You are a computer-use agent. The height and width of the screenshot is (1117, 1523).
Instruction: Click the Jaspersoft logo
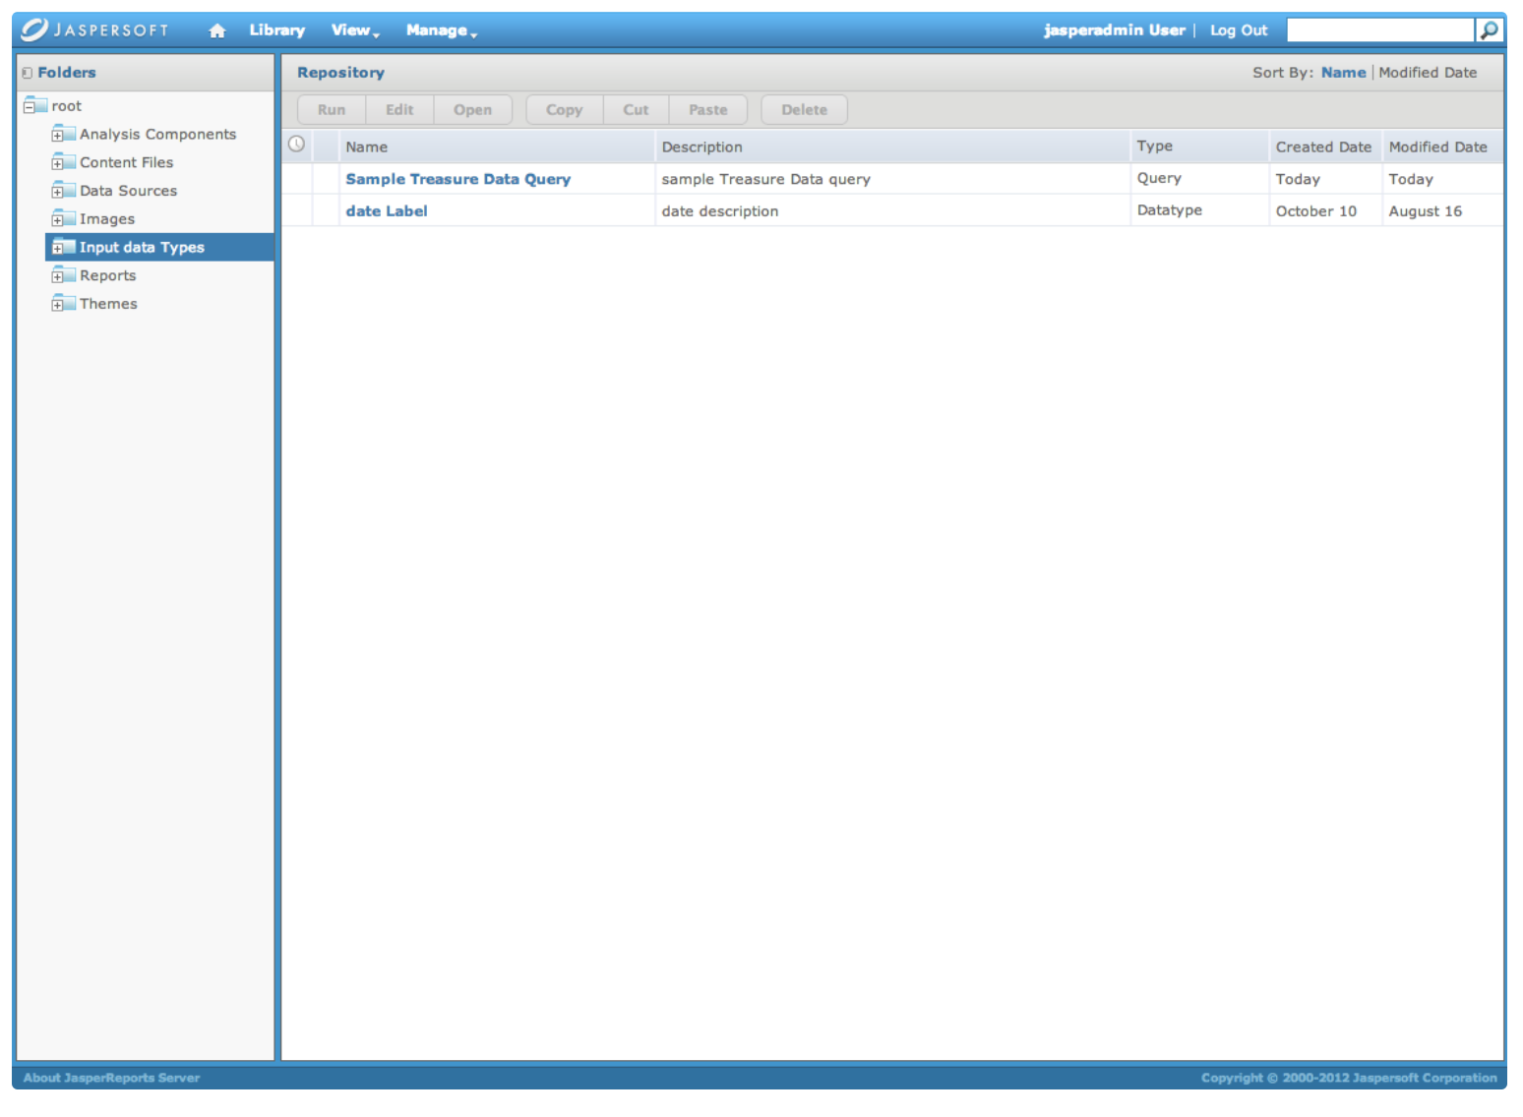click(94, 29)
